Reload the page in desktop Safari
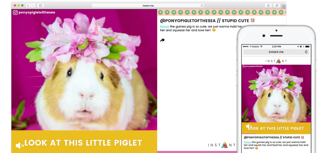Image resolution: width=326 pixels, height=153 pixels. (x=202, y=5)
